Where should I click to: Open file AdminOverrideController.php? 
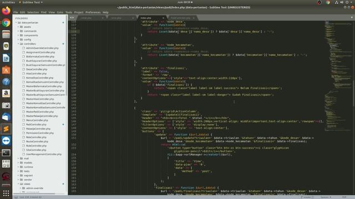click(42, 48)
